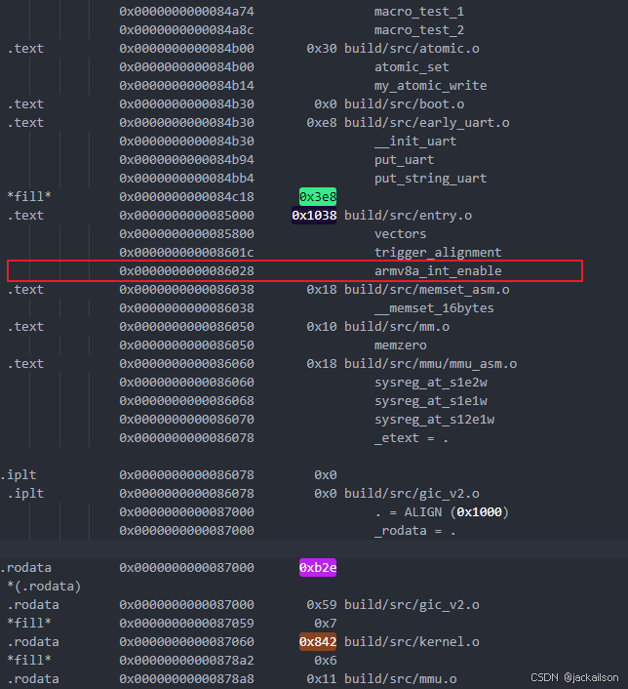Image resolution: width=628 pixels, height=689 pixels.
Task: Click the address 0x0000000000084b14
Action: pyautogui.click(x=186, y=85)
